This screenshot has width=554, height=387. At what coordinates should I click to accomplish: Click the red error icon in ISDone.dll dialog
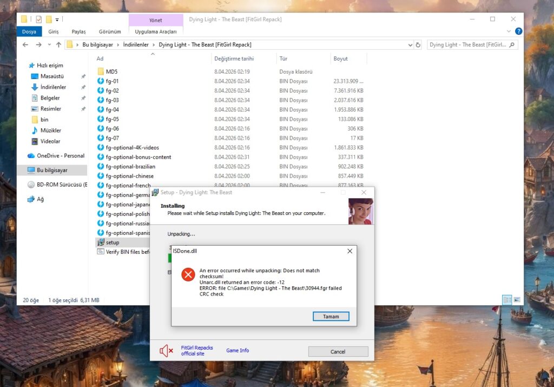[x=188, y=274]
